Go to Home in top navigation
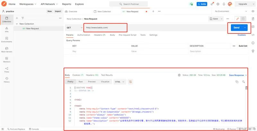 coord(12,4)
